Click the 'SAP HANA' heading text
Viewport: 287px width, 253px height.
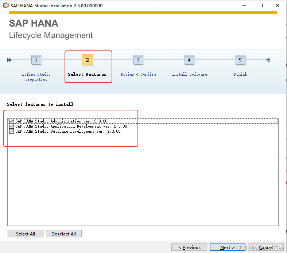point(34,23)
